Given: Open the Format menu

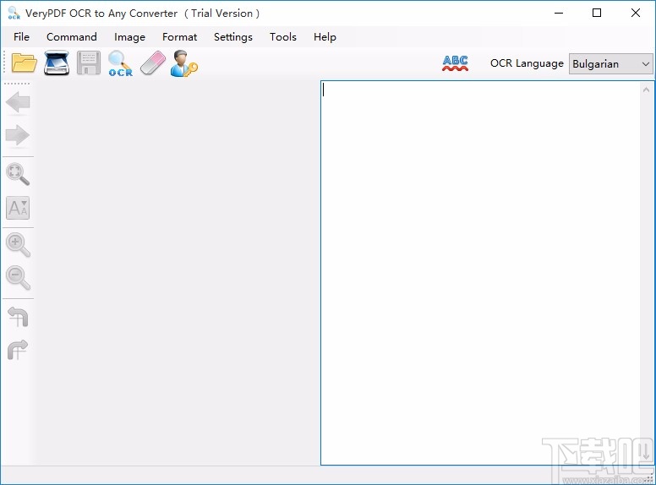Looking at the screenshot, I should [x=179, y=37].
